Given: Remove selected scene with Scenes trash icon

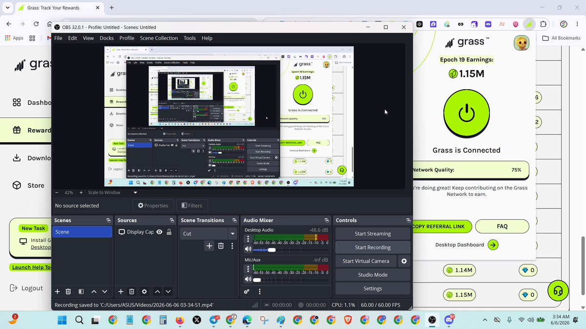Looking at the screenshot, I should [68, 291].
